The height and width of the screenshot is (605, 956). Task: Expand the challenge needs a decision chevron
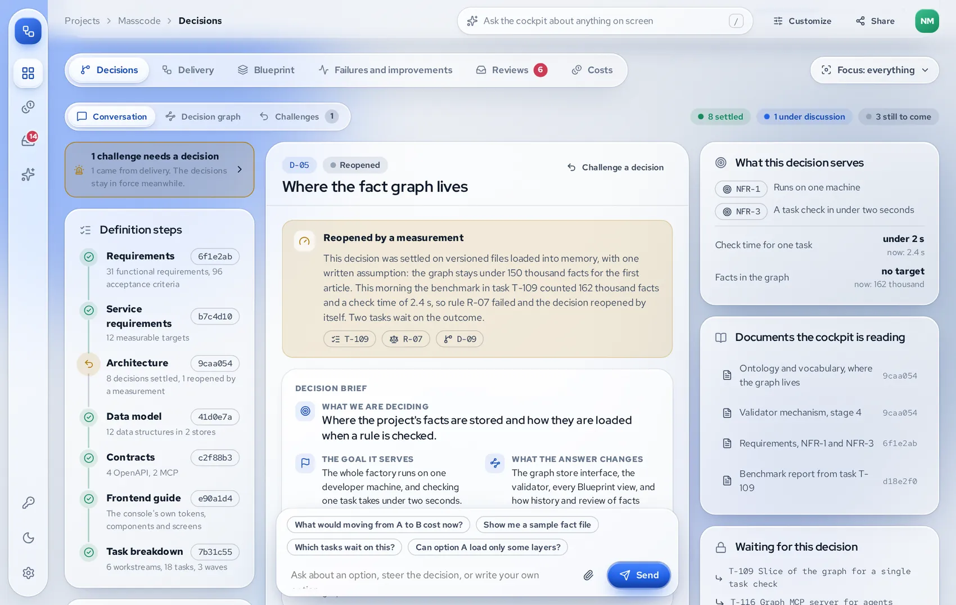click(x=240, y=169)
